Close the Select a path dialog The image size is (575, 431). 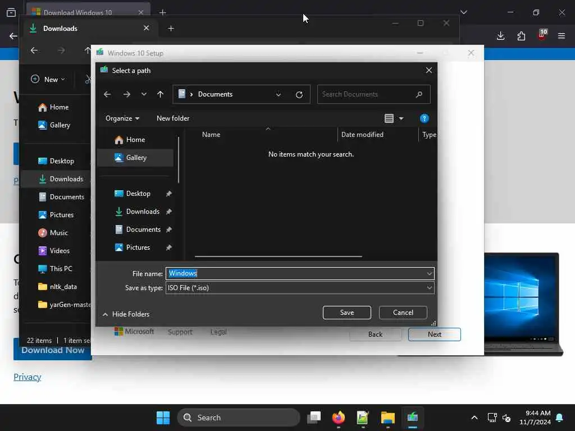pos(428,70)
